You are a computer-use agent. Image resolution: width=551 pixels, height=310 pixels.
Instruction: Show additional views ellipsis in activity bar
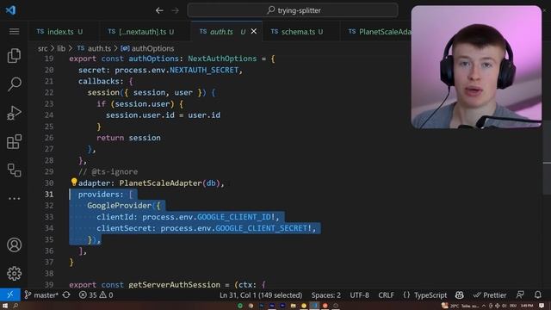click(14, 199)
